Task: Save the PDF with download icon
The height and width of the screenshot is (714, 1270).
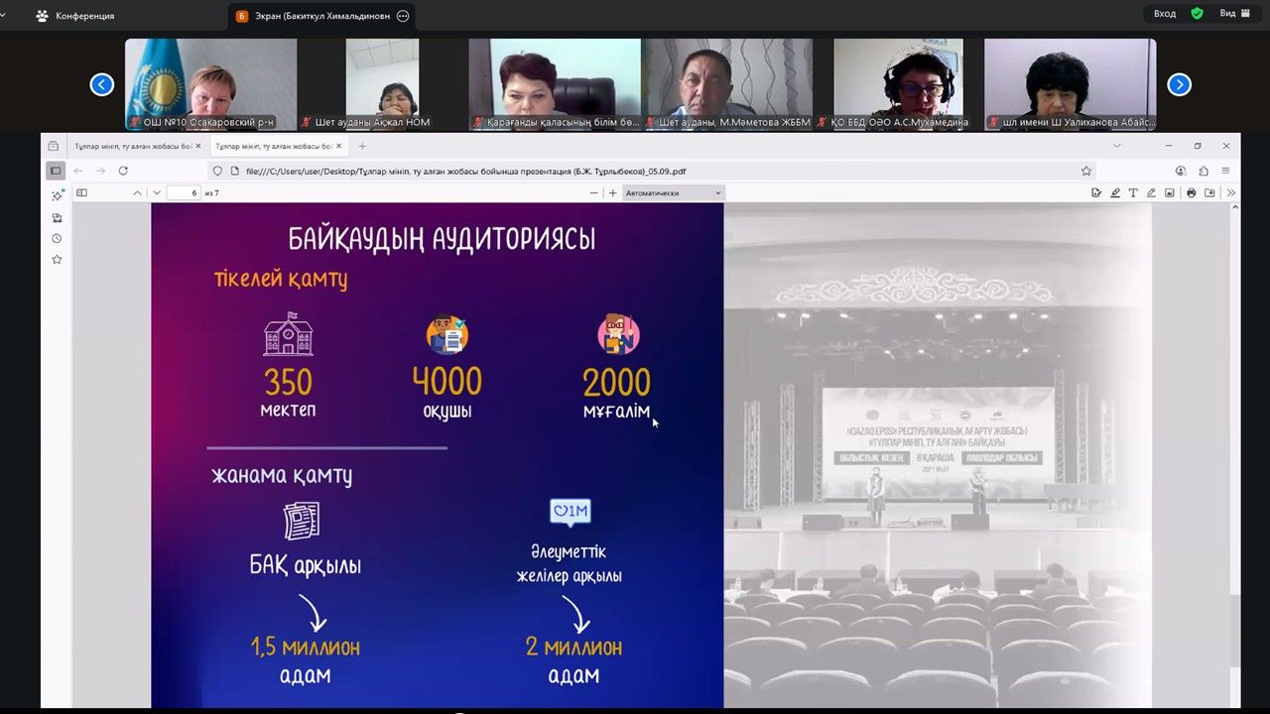Action: tap(1210, 192)
